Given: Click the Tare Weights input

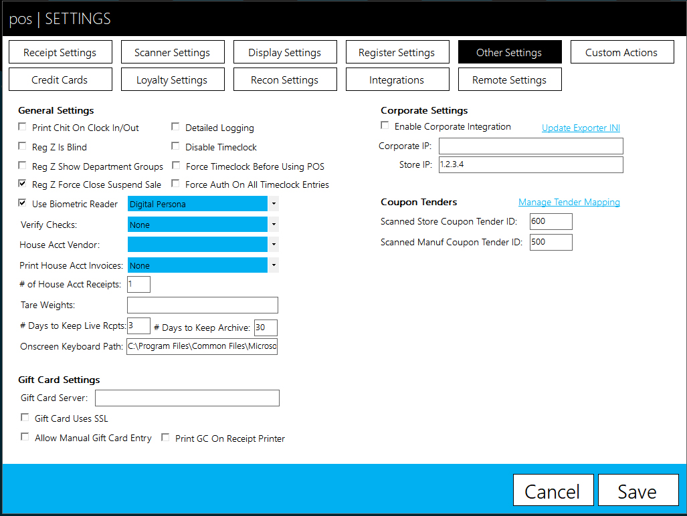Looking at the screenshot, I should 203,305.
